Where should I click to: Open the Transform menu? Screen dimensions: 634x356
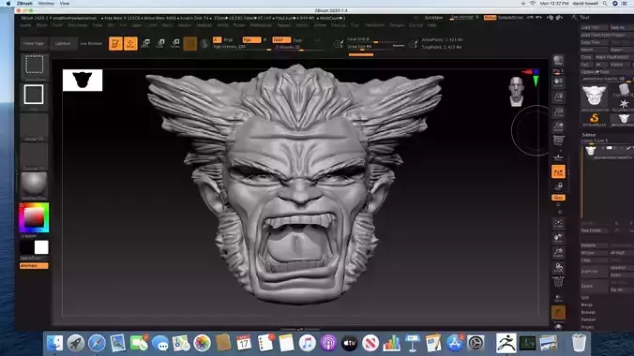tap(374, 25)
